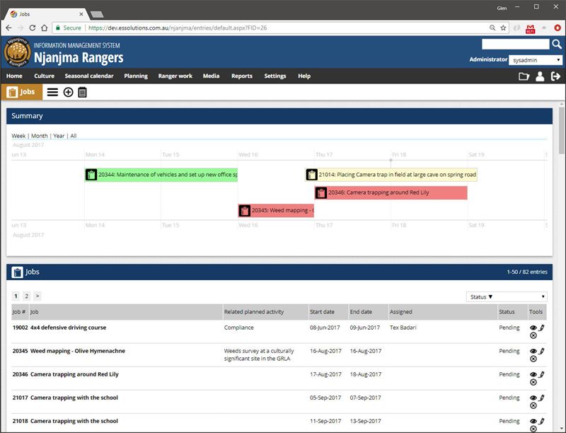Go to page 2 of the jobs list
The height and width of the screenshot is (433, 566).
[x=26, y=296]
